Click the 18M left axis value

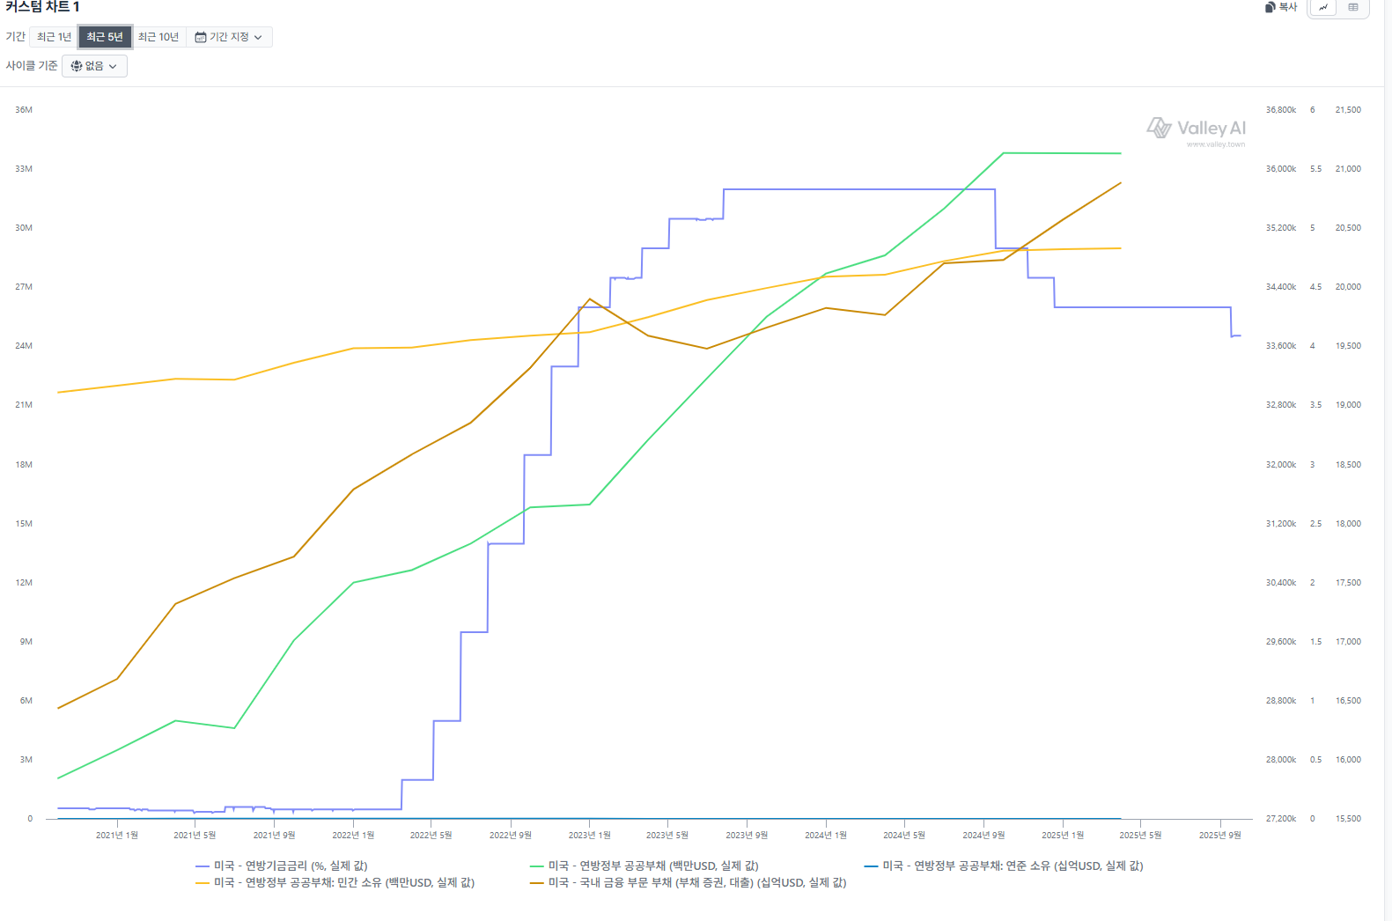pos(24,465)
